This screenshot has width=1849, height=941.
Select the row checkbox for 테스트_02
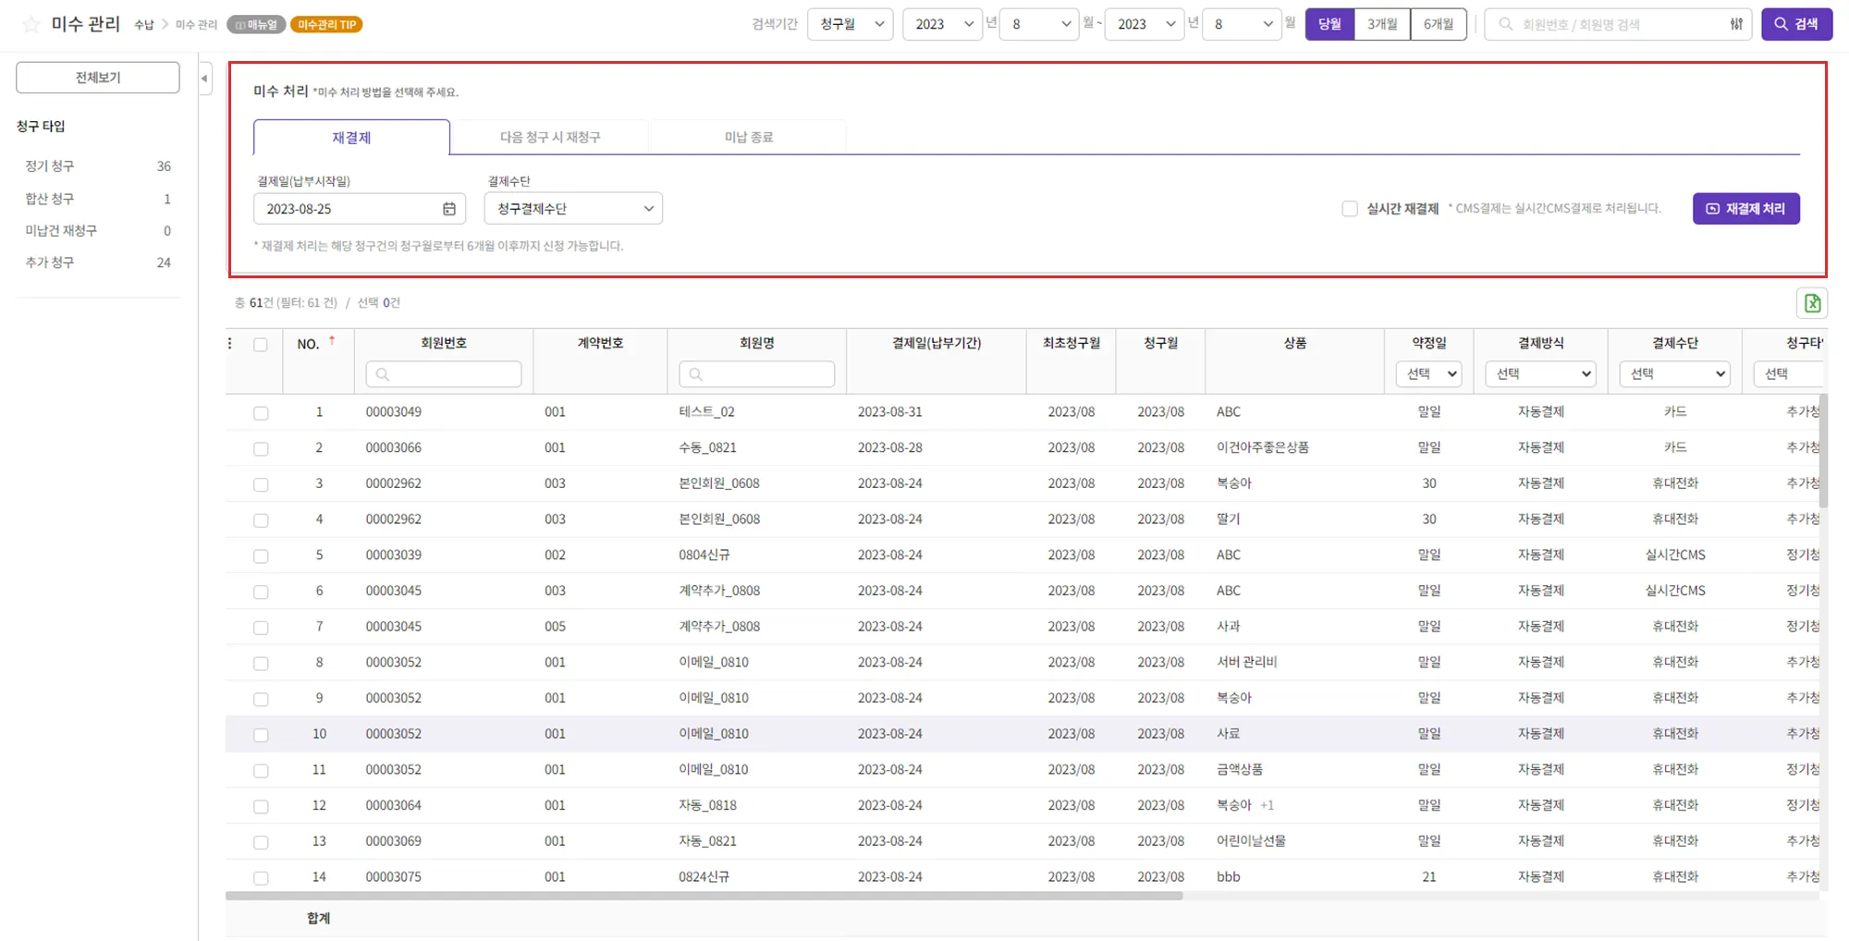(261, 413)
